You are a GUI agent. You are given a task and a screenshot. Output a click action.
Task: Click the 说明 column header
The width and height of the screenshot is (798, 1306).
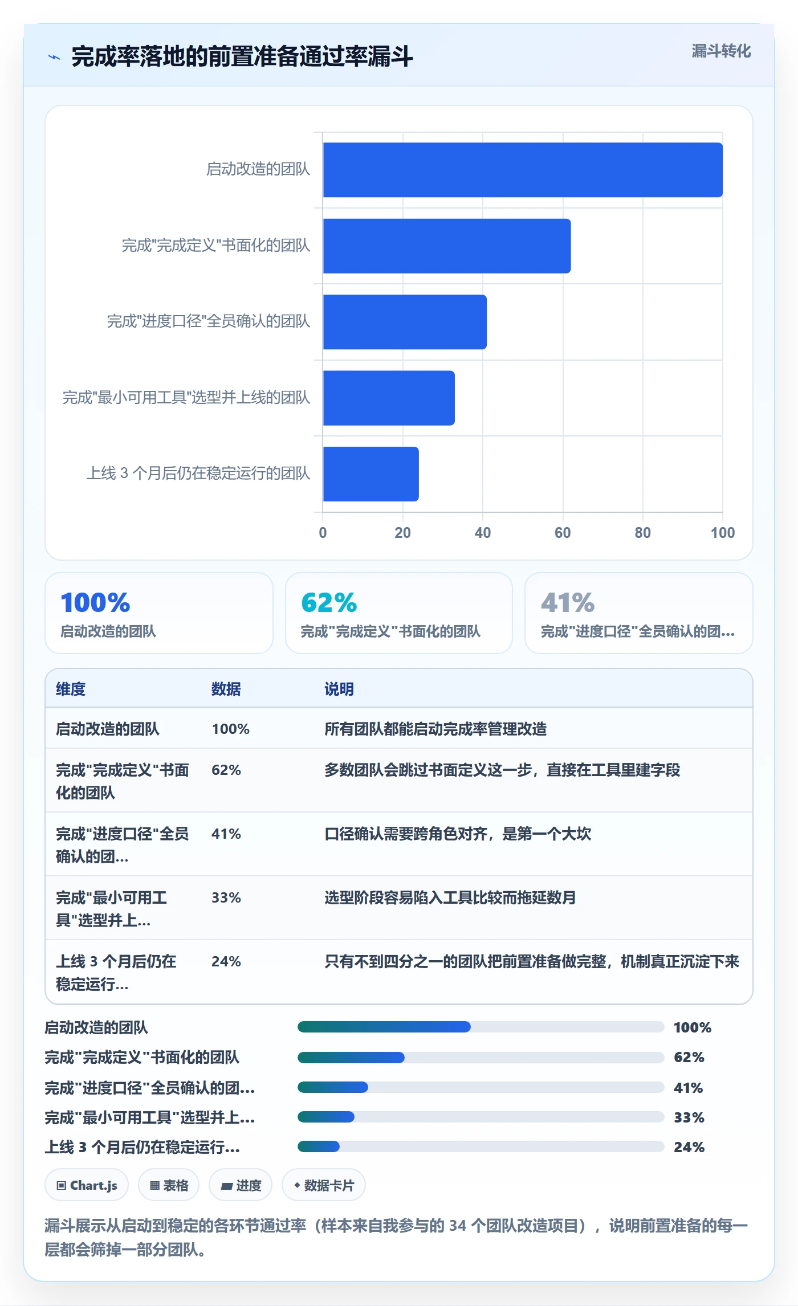point(339,689)
